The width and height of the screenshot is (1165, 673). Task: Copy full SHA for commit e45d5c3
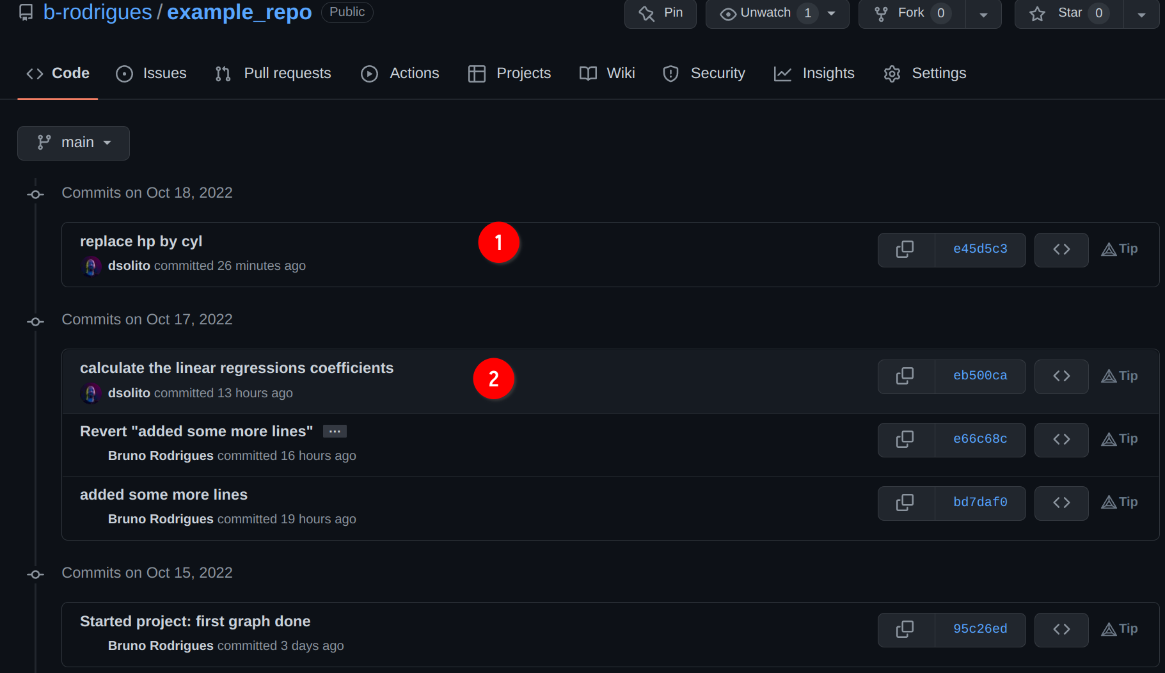click(906, 249)
